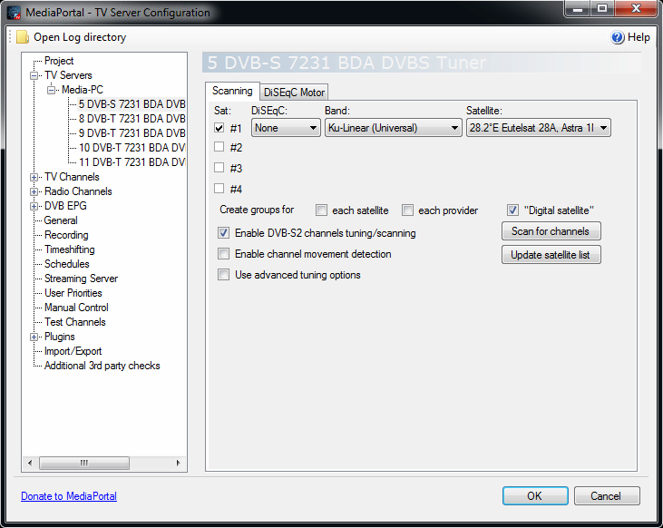The width and height of the screenshot is (663, 528).
Task: Expand the Radio Channels tree node
Action: tap(34, 191)
